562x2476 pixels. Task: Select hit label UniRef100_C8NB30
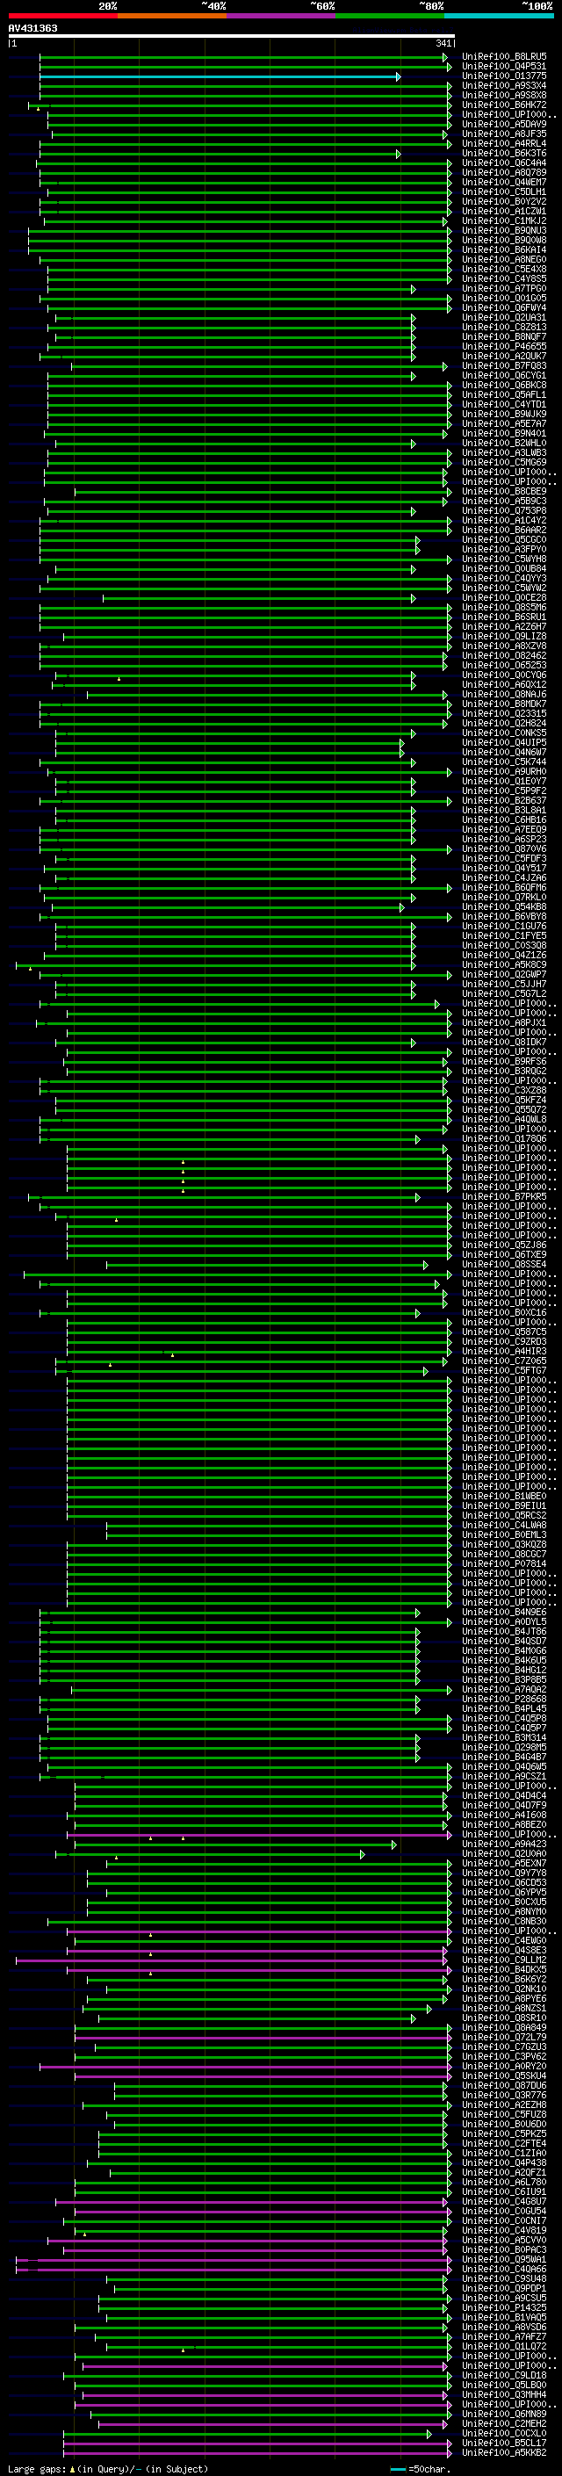pos(503,1922)
